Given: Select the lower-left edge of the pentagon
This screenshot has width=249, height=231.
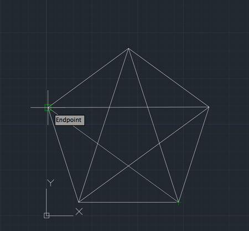Looking at the screenshot, I should [63, 155].
